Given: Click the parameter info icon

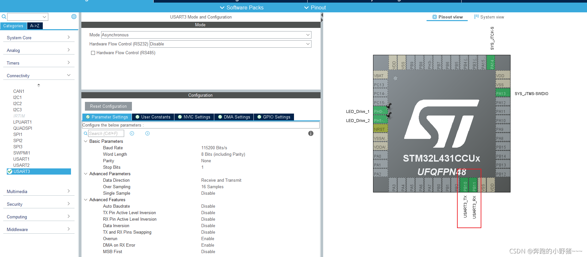Looking at the screenshot, I should coord(311,133).
